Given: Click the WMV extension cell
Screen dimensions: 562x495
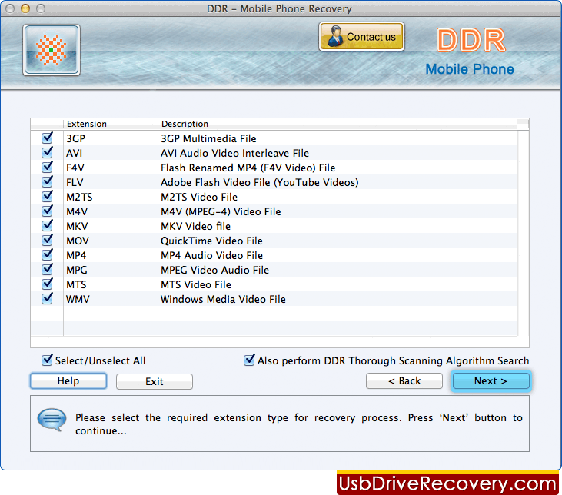Looking at the screenshot, I should [x=111, y=299].
